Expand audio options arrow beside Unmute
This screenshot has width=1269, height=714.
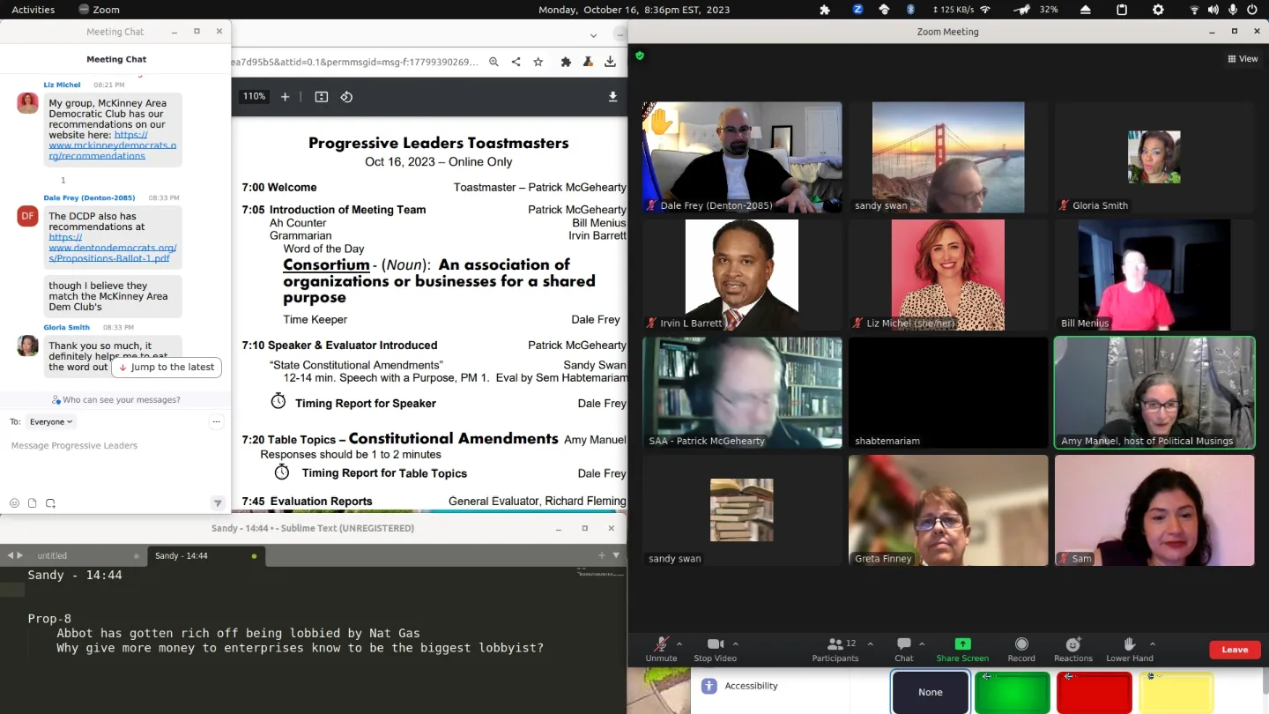click(x=679, y=643)
